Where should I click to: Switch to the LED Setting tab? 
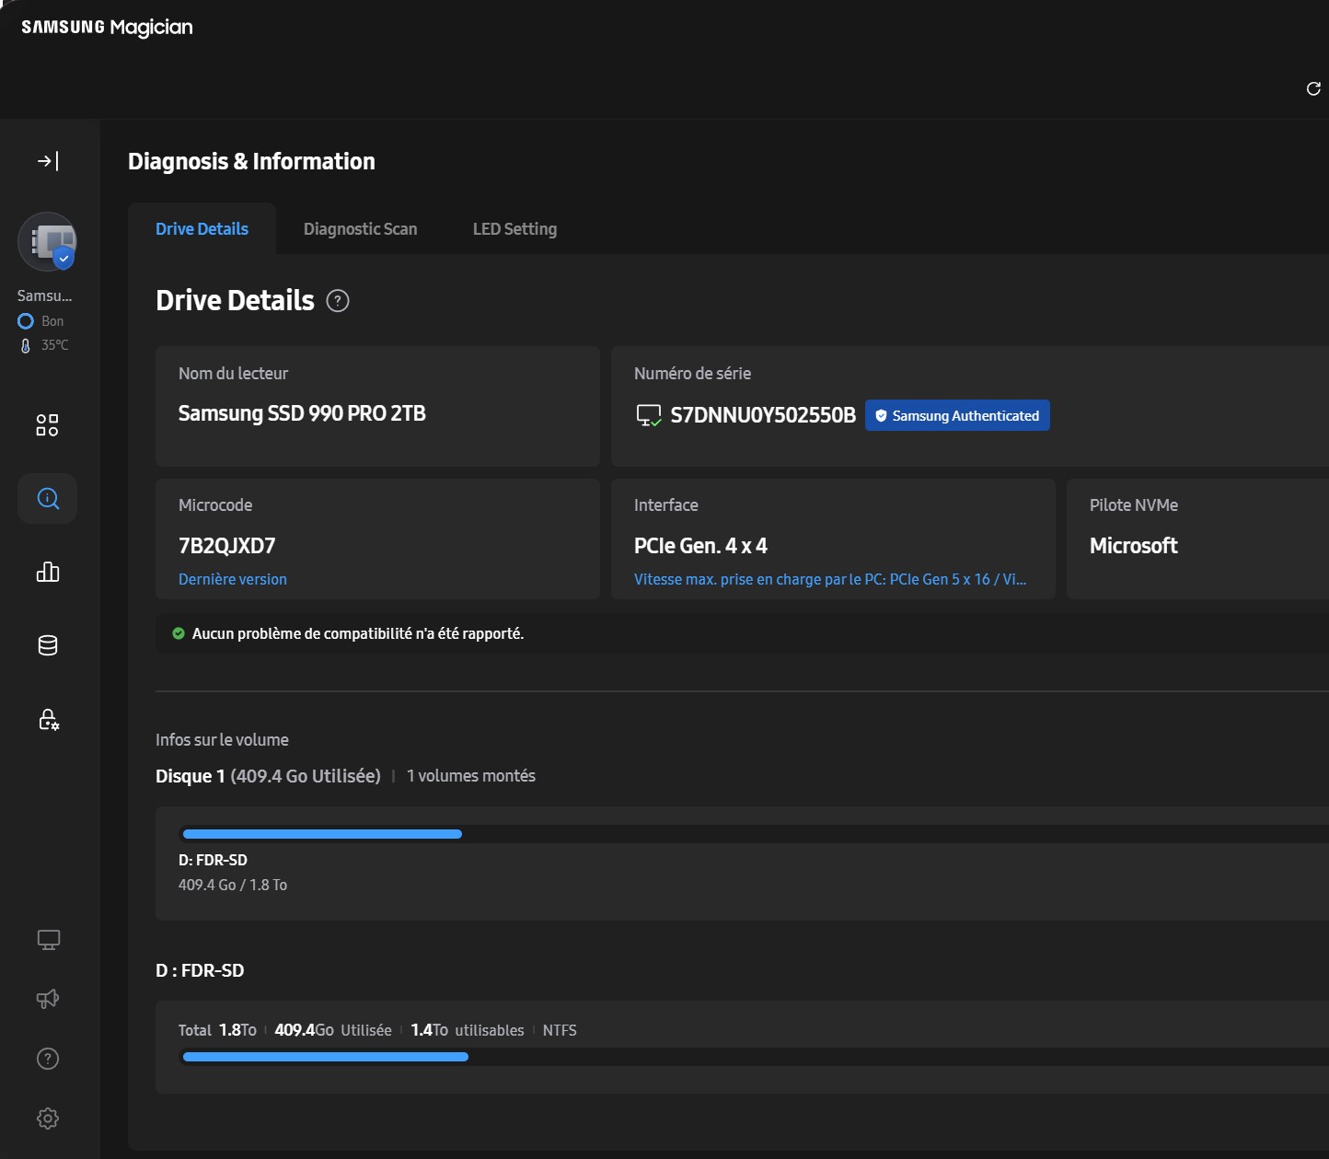coord(514,229)
